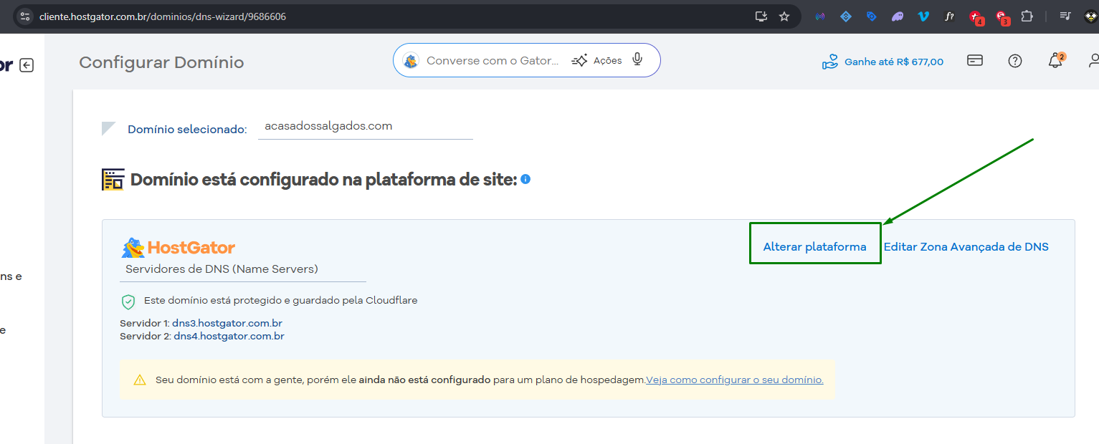Click the install app icon in address bar
The width and height of the screenshot is (1099, 444).
tap(761, 16)
